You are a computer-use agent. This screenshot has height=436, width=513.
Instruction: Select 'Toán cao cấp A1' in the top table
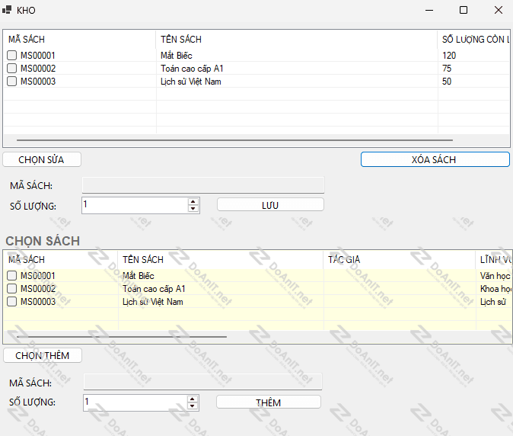click(192, 69)
